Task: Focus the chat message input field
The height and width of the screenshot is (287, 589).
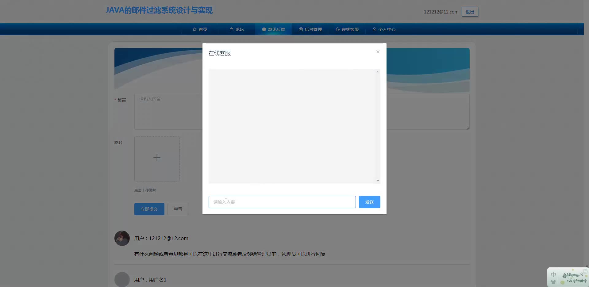Action: pos(282,202)
